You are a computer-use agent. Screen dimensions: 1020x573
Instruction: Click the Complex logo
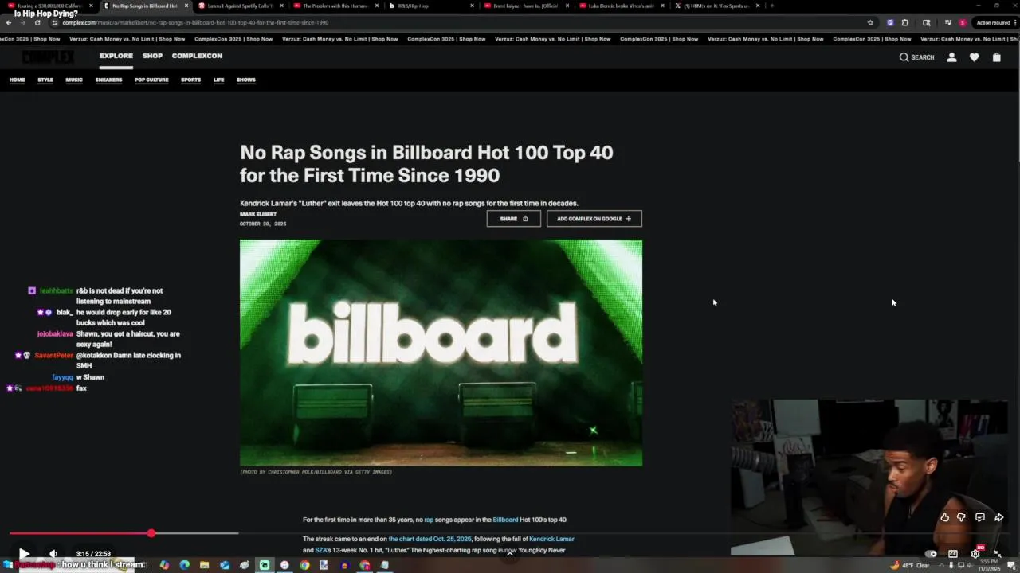click(48, 57)
